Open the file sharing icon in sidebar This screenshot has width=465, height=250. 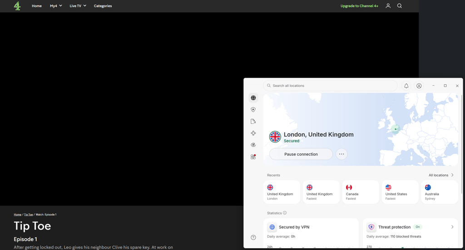(x=253, y=122)
